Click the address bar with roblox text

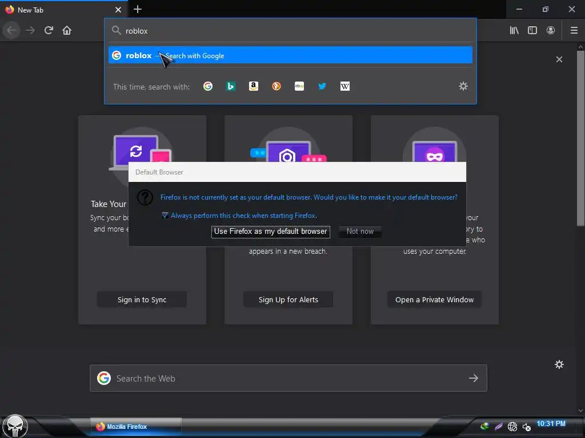[x=290, y=31]
